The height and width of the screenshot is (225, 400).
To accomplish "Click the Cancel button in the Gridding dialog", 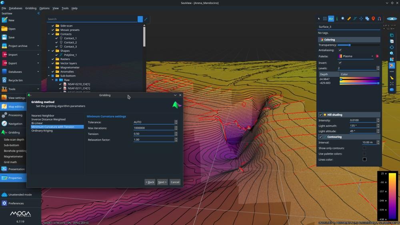I will coord(175,182).
